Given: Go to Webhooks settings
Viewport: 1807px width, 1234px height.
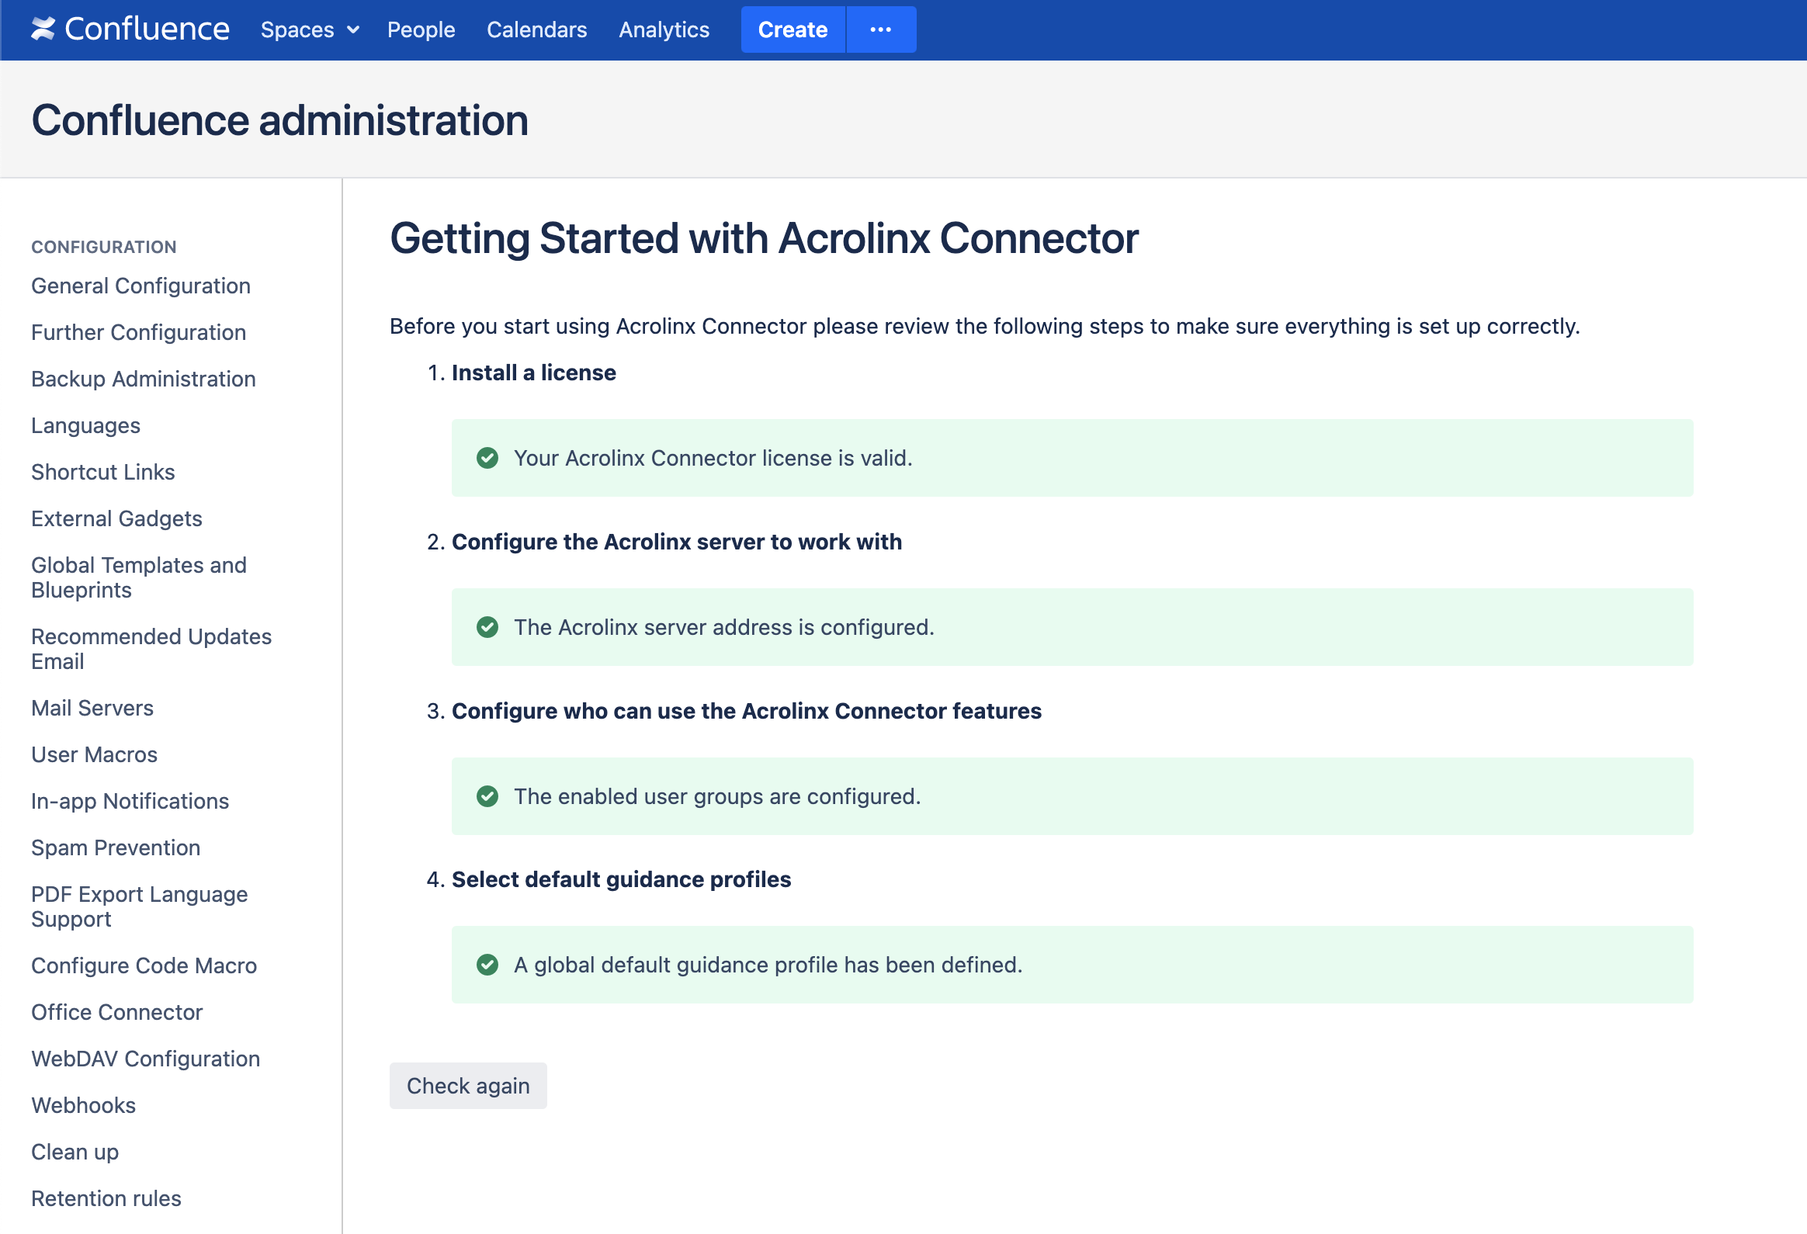Looking at the screenshot, I should pyautogui.click(x=83, y=1106).
